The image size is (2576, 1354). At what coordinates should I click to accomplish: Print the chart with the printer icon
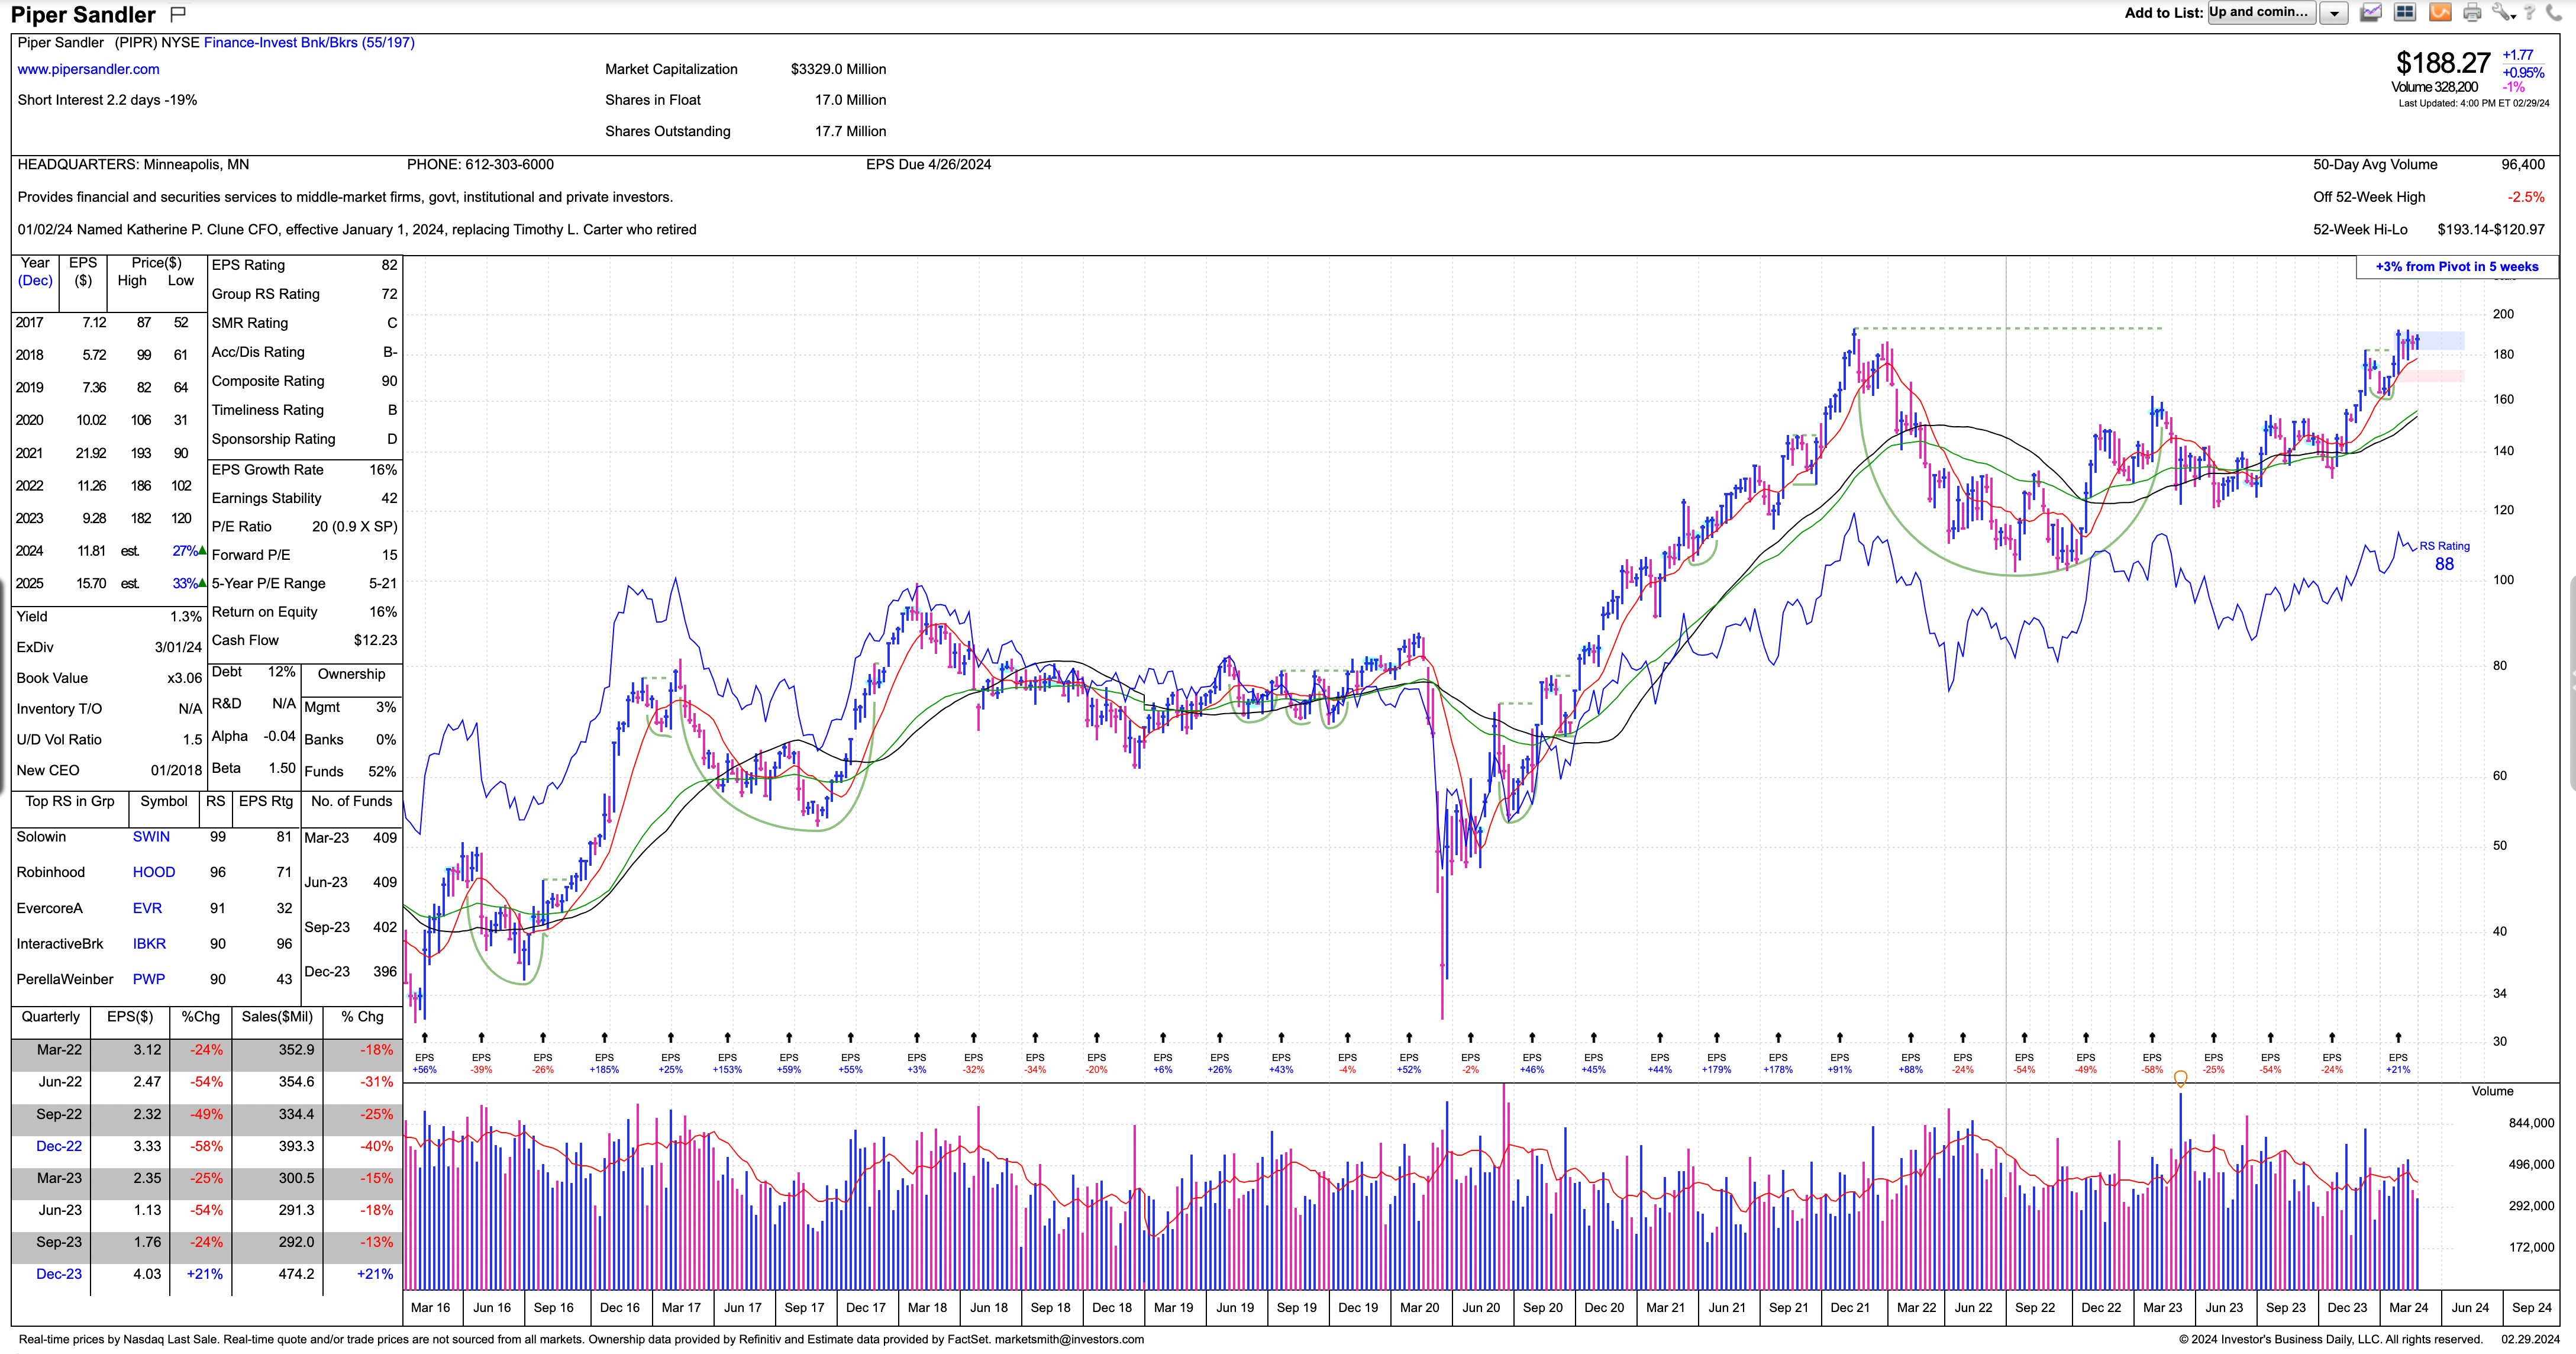click(2472, 13)
